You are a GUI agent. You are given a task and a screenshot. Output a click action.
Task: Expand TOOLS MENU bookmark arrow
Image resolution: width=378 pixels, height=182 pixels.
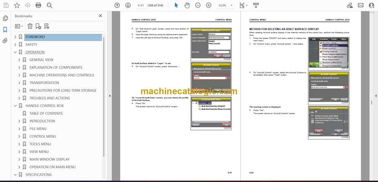19,144
